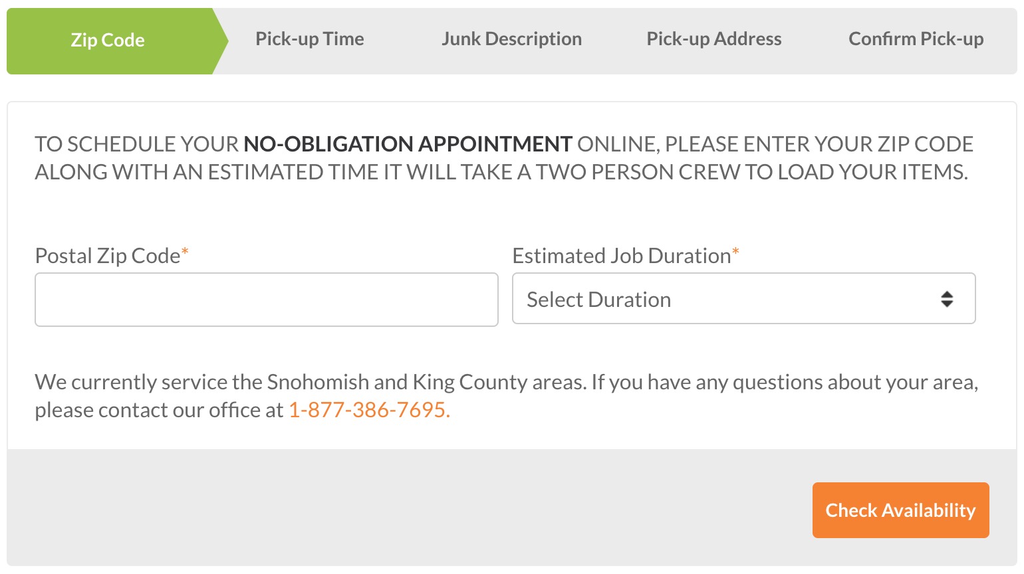Click the Estimated Job Duration label
Screen dimensions: 1024x574
click(x=622, y=256)
